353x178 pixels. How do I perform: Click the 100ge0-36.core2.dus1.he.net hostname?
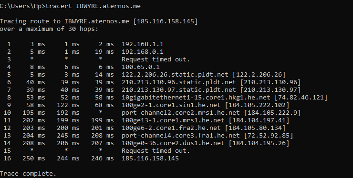pos(173,143)
